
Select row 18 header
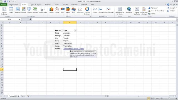pyautogui.click(x=2, y=69)
